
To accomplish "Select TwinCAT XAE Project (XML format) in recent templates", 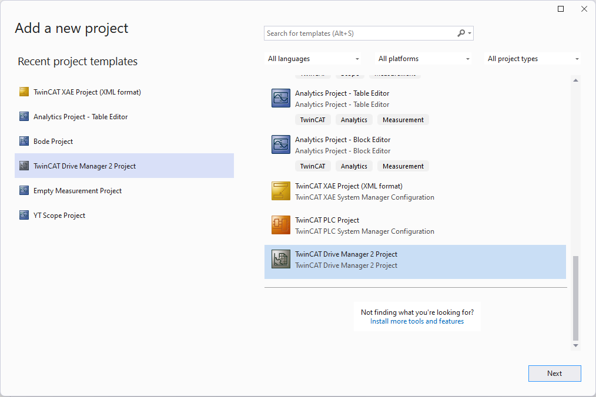I will click(124, 92).
